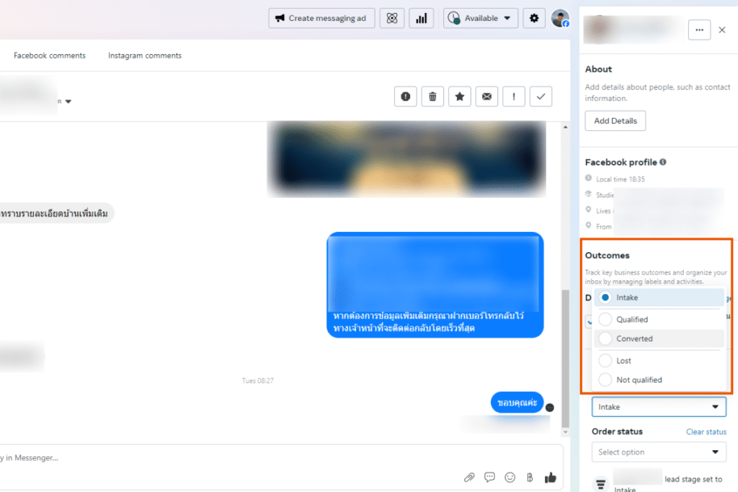Open inbox settings gear icon
This screenshot has width=738, height=492.
tap(534, 18)
